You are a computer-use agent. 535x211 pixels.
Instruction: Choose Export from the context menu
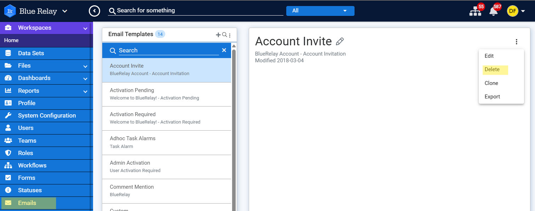501,97
